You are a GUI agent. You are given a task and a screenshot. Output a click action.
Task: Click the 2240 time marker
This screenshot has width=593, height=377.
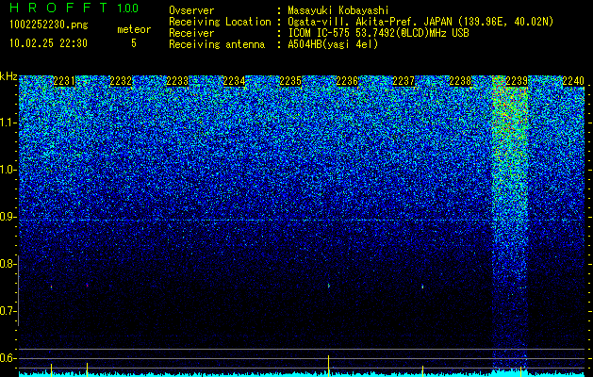573,81
